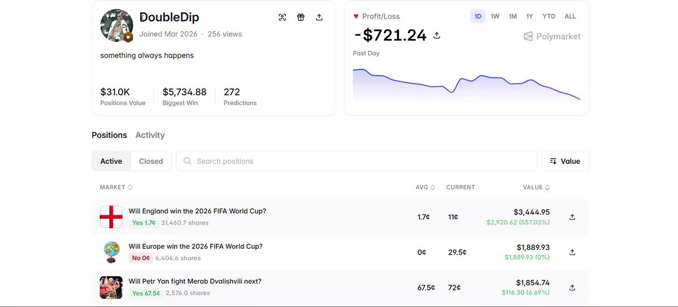Screen dimensions: 678x307
Task: Click share icon next to -$721.24
Action: point(437,36)
